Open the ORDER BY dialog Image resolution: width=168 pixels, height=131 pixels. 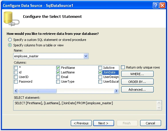[x=137, y=82]
